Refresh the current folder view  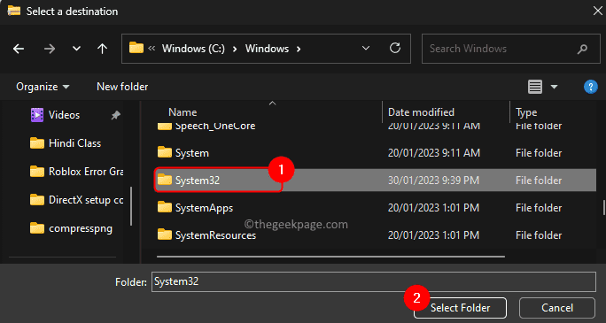click(394, 49)
